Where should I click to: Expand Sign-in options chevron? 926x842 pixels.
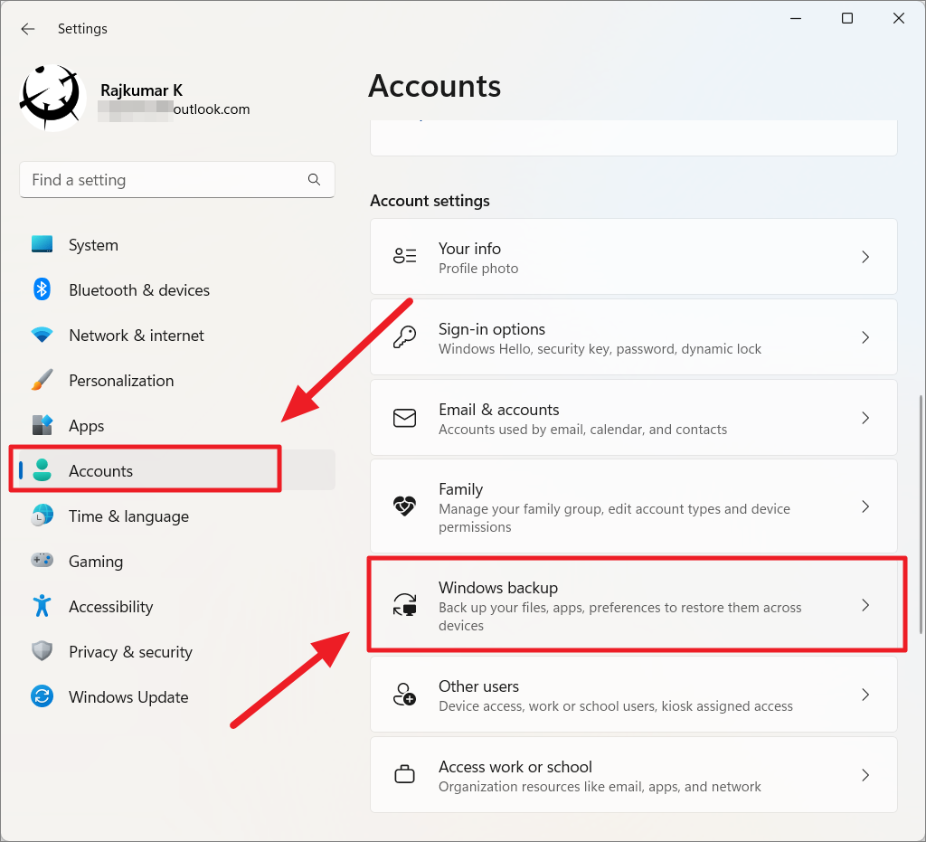(x=865, y=337)
